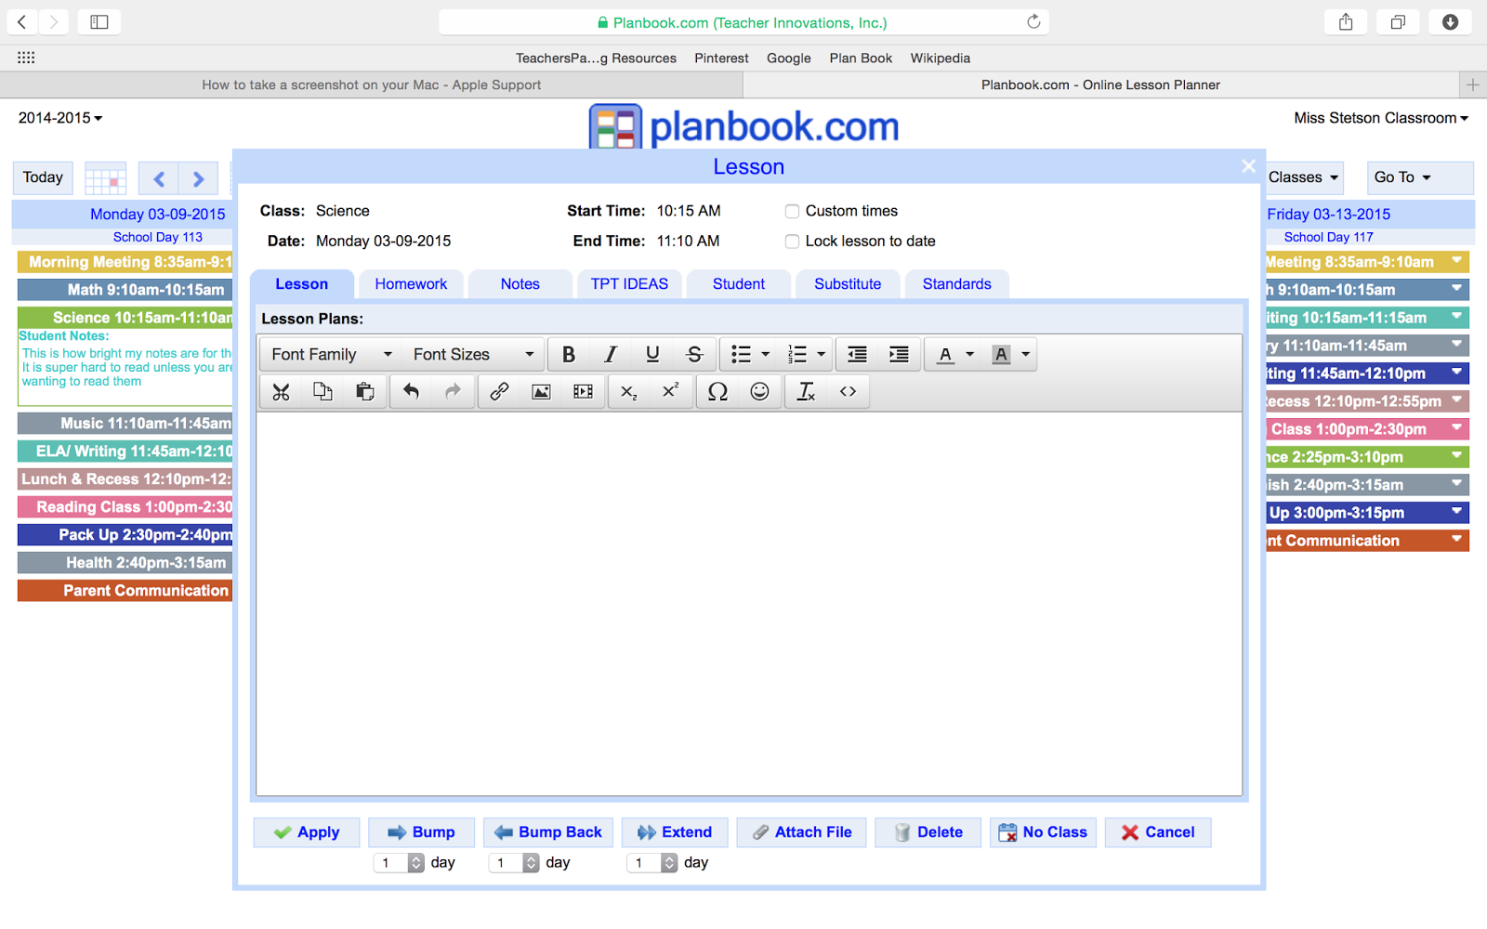Adjust the Bump day count stepper
Viewport: 1487px width, 929px height.
click(x=416, y=863)
